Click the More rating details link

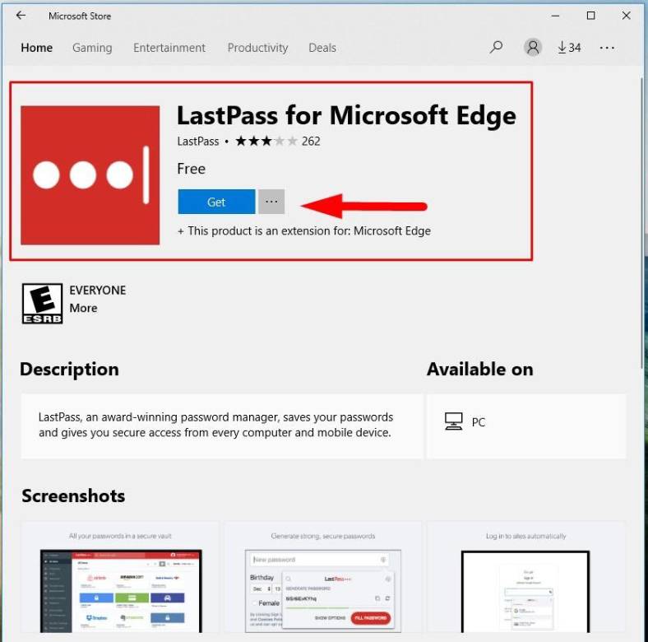click(84, 308)
